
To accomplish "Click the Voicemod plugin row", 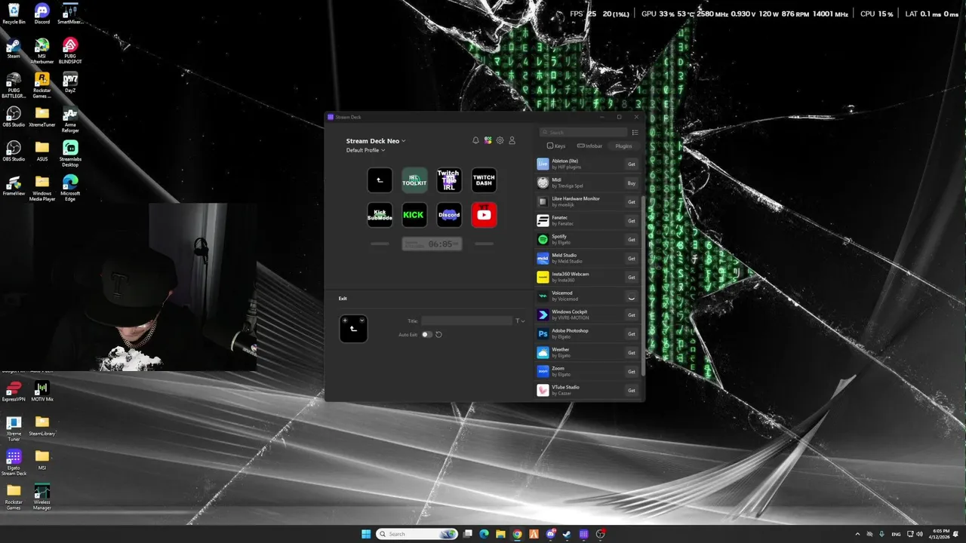I will coord(589,296).
